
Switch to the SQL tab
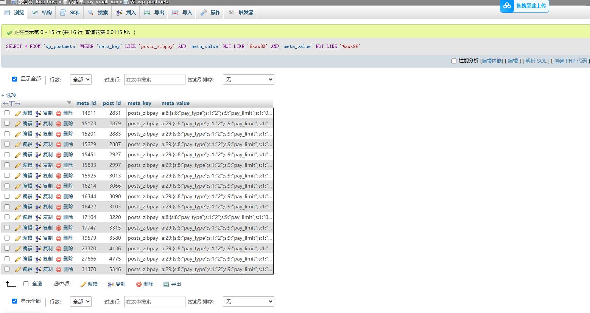71,12
